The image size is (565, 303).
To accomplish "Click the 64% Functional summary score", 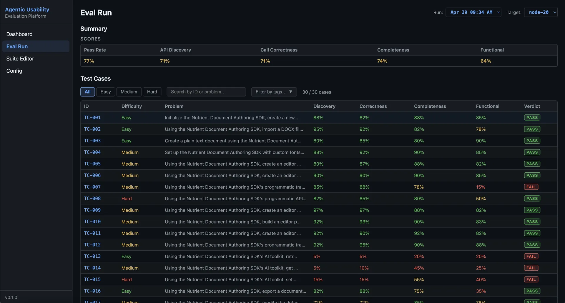I will click(486, 61).
